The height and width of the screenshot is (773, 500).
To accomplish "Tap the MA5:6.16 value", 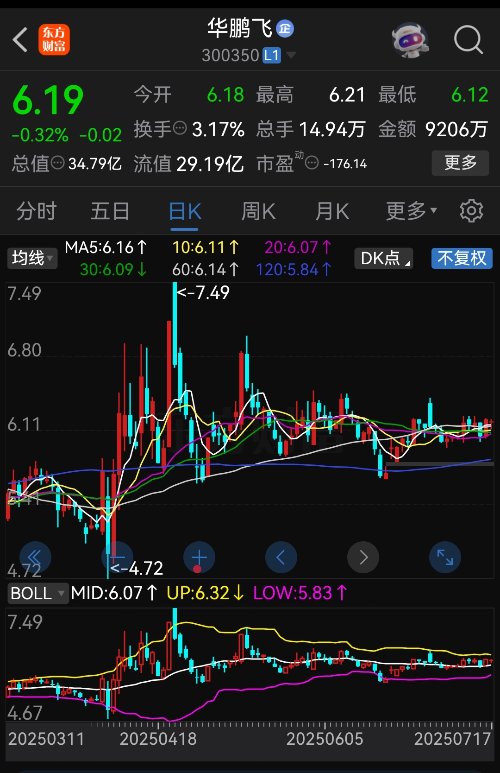I will (x=106, y=247).
